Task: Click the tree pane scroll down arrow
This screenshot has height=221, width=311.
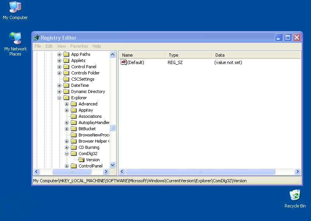Action: click(x=112, y=165)
